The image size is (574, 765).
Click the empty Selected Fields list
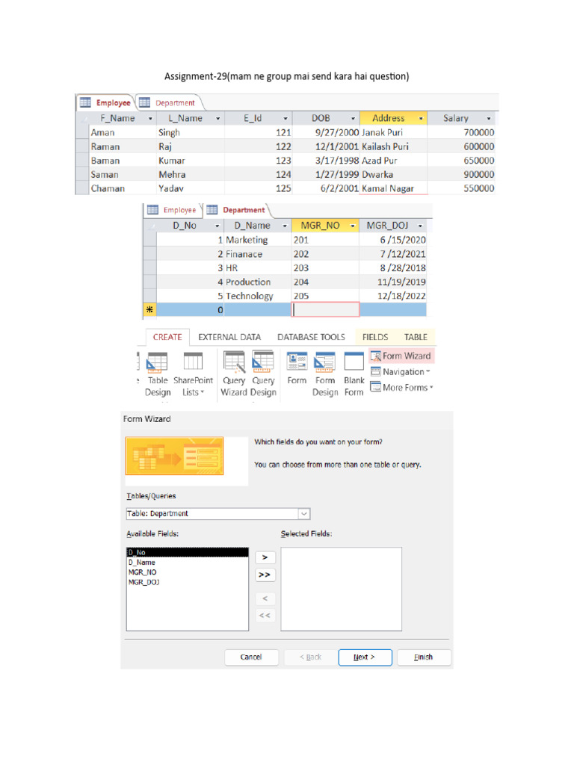point(341,589)
